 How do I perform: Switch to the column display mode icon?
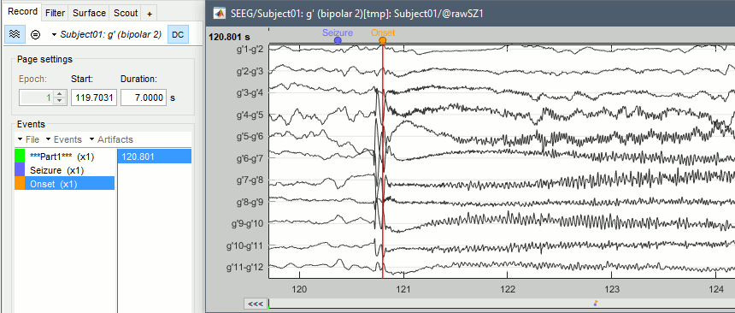[35, 34]
